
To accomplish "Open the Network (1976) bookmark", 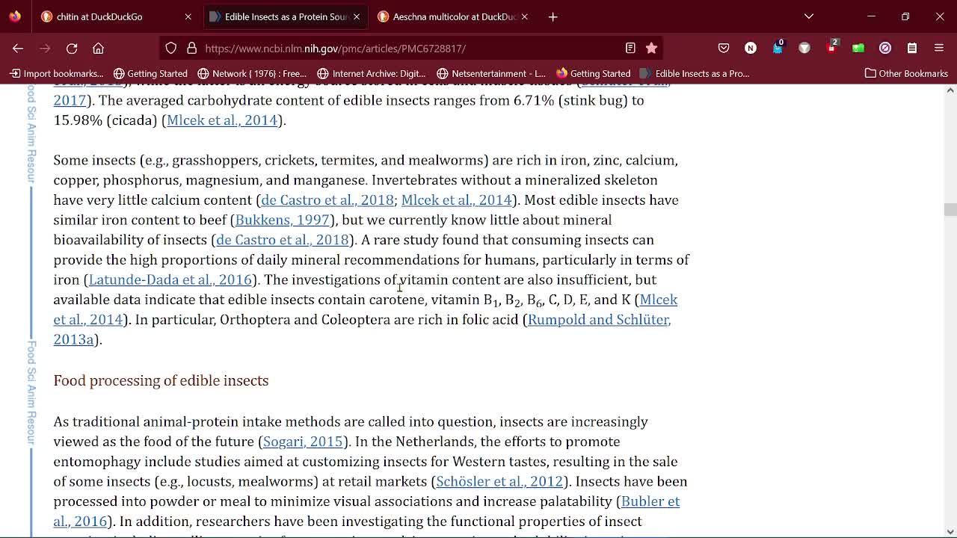I will (x=252, y=73).
